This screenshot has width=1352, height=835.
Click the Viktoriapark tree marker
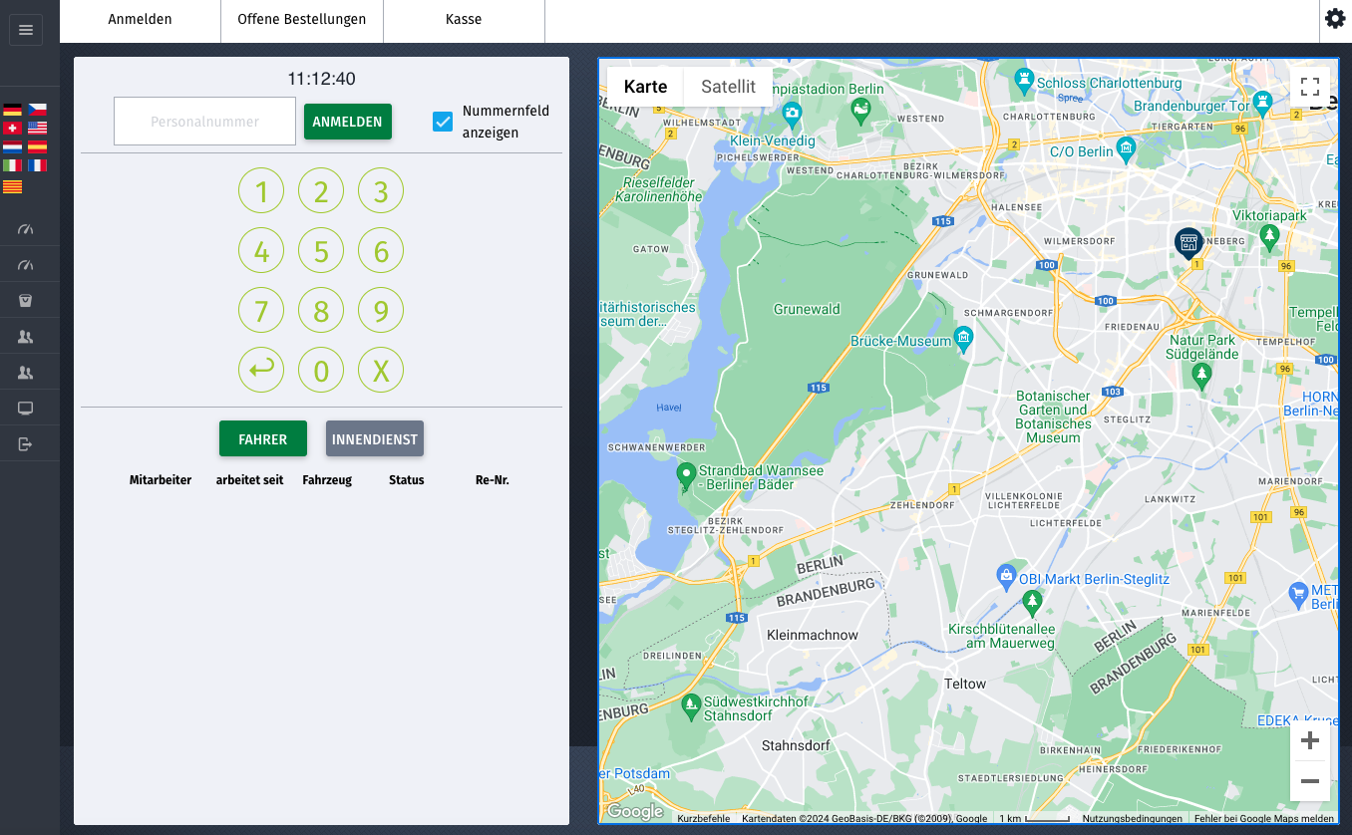pyautogui.click(x=1269, y=237)
